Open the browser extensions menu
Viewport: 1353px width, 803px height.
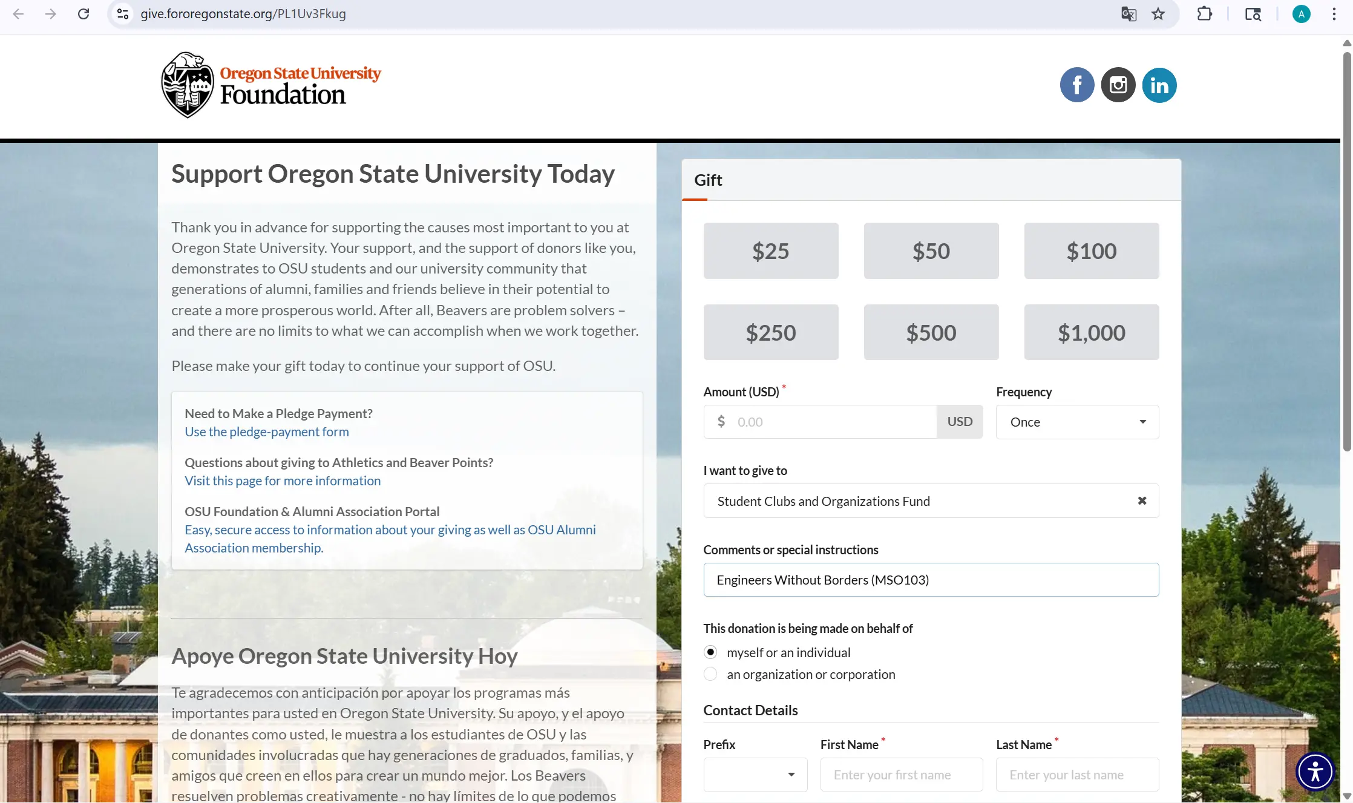point(1204,14)
